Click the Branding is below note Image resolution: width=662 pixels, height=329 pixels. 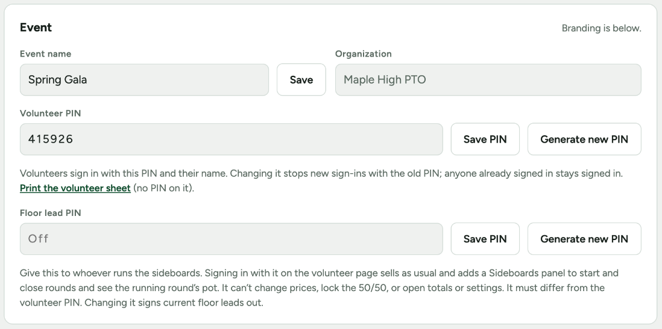(601, 28)
